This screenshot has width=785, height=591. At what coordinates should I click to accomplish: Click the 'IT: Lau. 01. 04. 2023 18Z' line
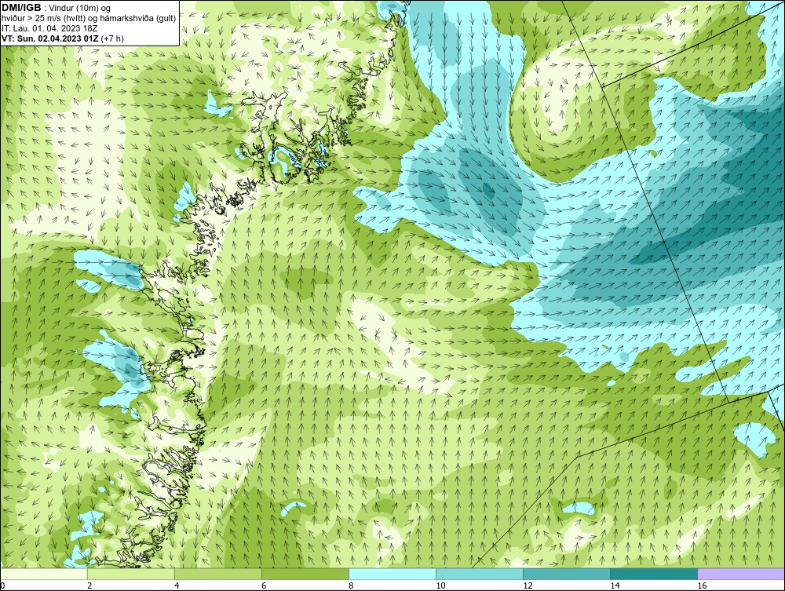tap(49, 28)
